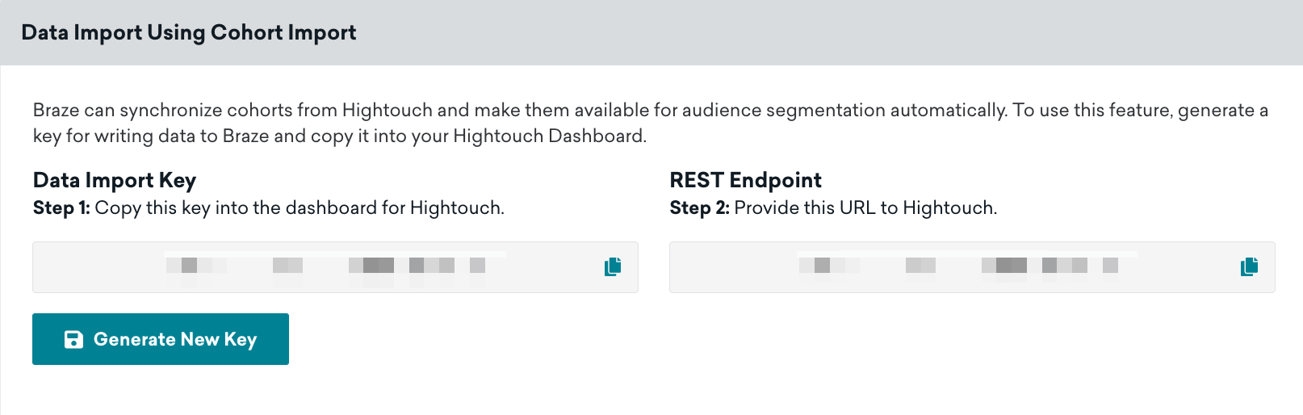Click the gray header bar right of the title
Image resolution: width=1303 pixels, height=415 pixels.
[807, 32]
